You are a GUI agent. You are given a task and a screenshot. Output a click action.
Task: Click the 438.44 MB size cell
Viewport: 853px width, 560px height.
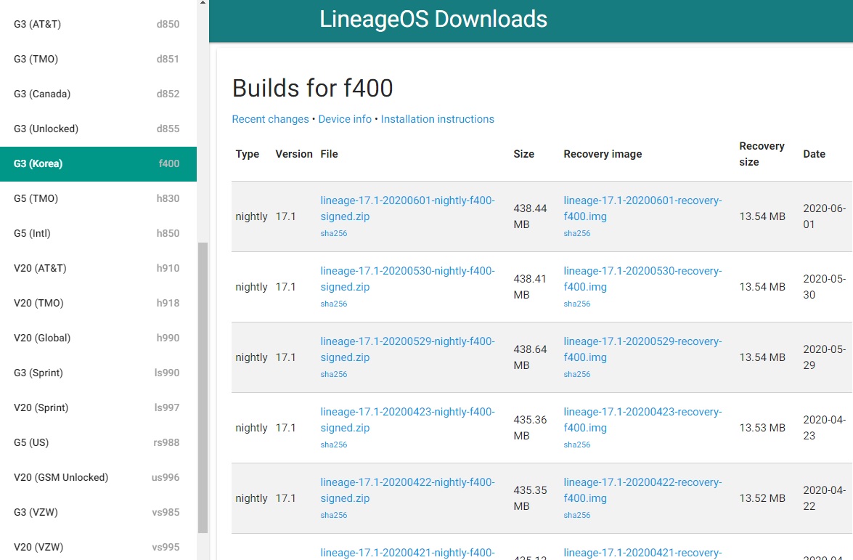(530, 216)
